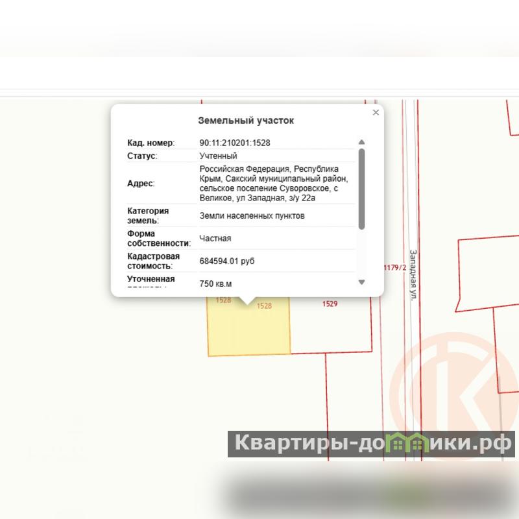Viewport: 519px width, 519px height.
Task: Click the green house icon in watermark
Action: click(x=409, y=444)
